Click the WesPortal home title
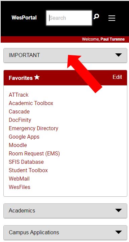 tap(24, 17)
